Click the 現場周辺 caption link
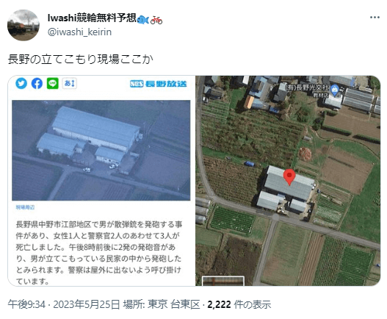The image size is (387, 319). coord(25,207)
